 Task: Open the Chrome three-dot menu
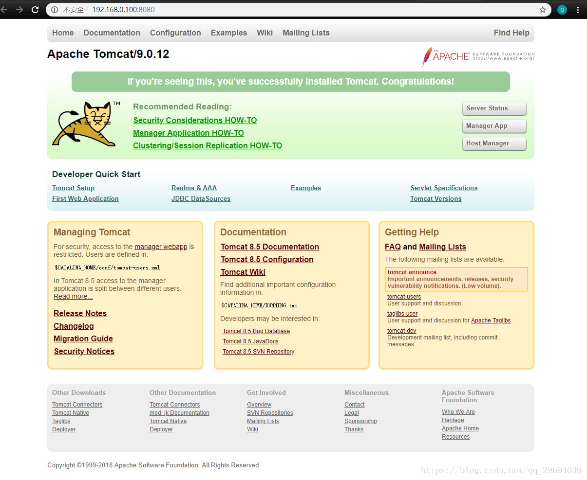[x=578, y=10]
